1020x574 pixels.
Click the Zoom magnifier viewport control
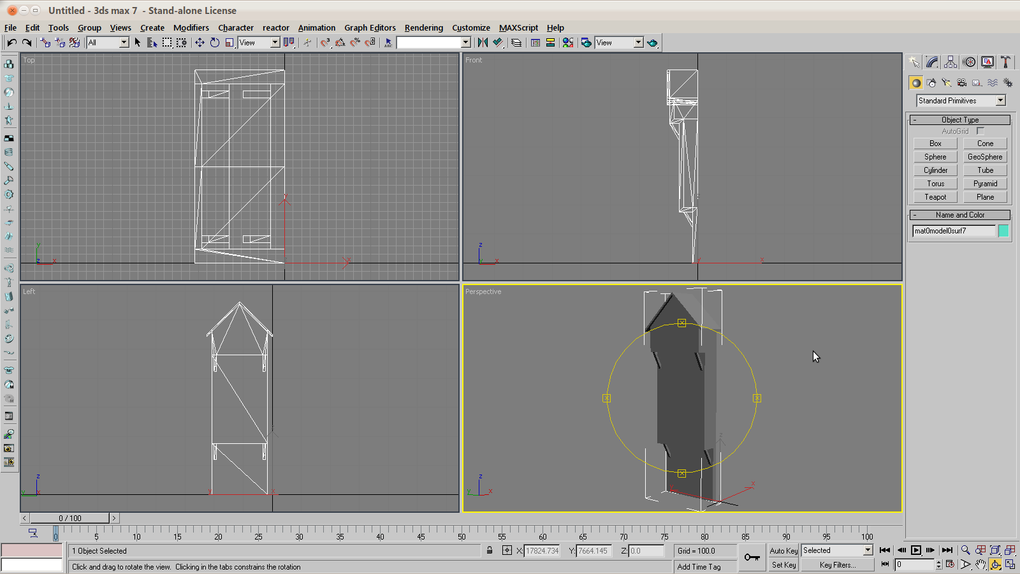tap(965, 550)
